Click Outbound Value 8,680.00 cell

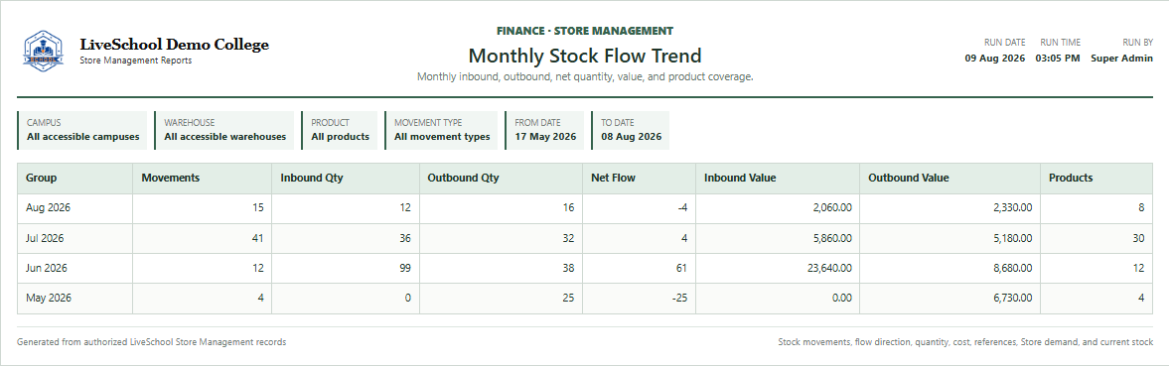tap(950, 269)
